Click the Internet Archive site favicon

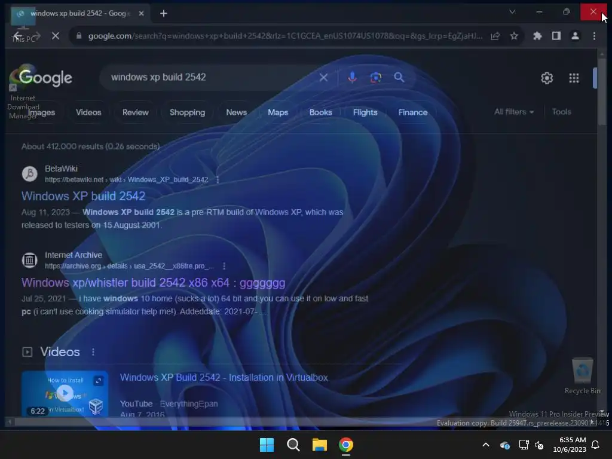pos(29,260)
